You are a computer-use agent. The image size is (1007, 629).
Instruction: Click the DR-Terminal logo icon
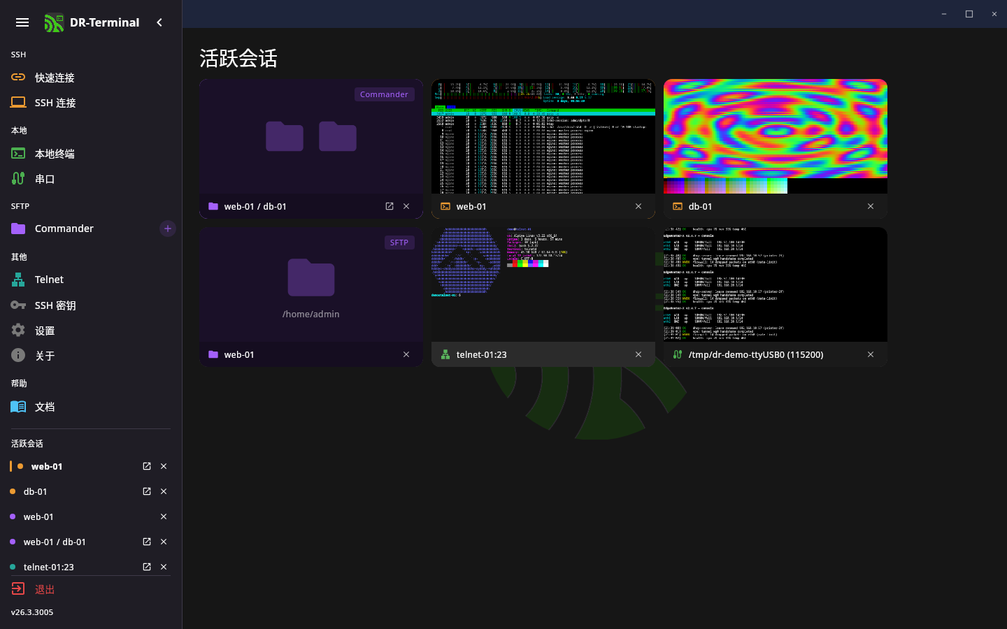tap(54, 22)
